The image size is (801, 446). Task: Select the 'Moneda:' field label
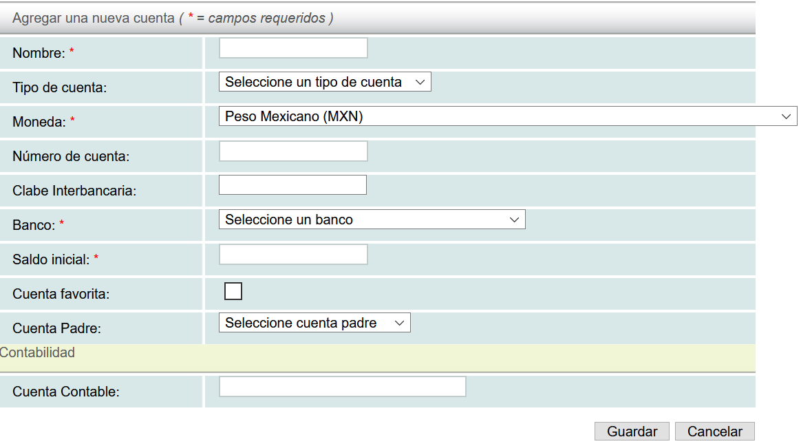pos(39,122)
